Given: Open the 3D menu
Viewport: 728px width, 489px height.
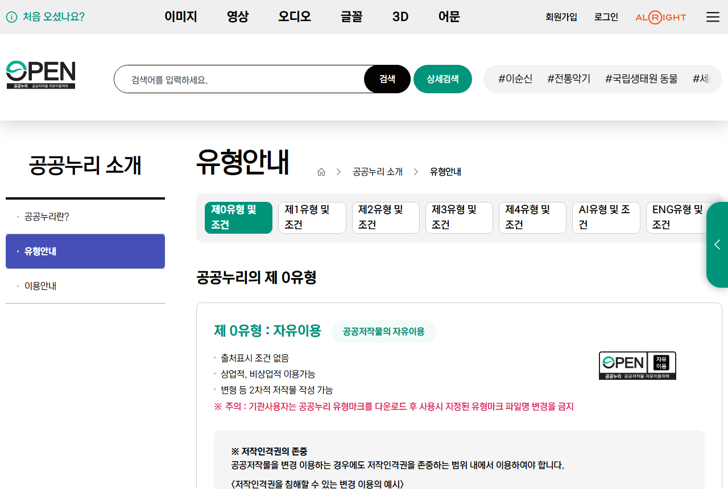Looking at the screenshot, I should coord(400,17).
